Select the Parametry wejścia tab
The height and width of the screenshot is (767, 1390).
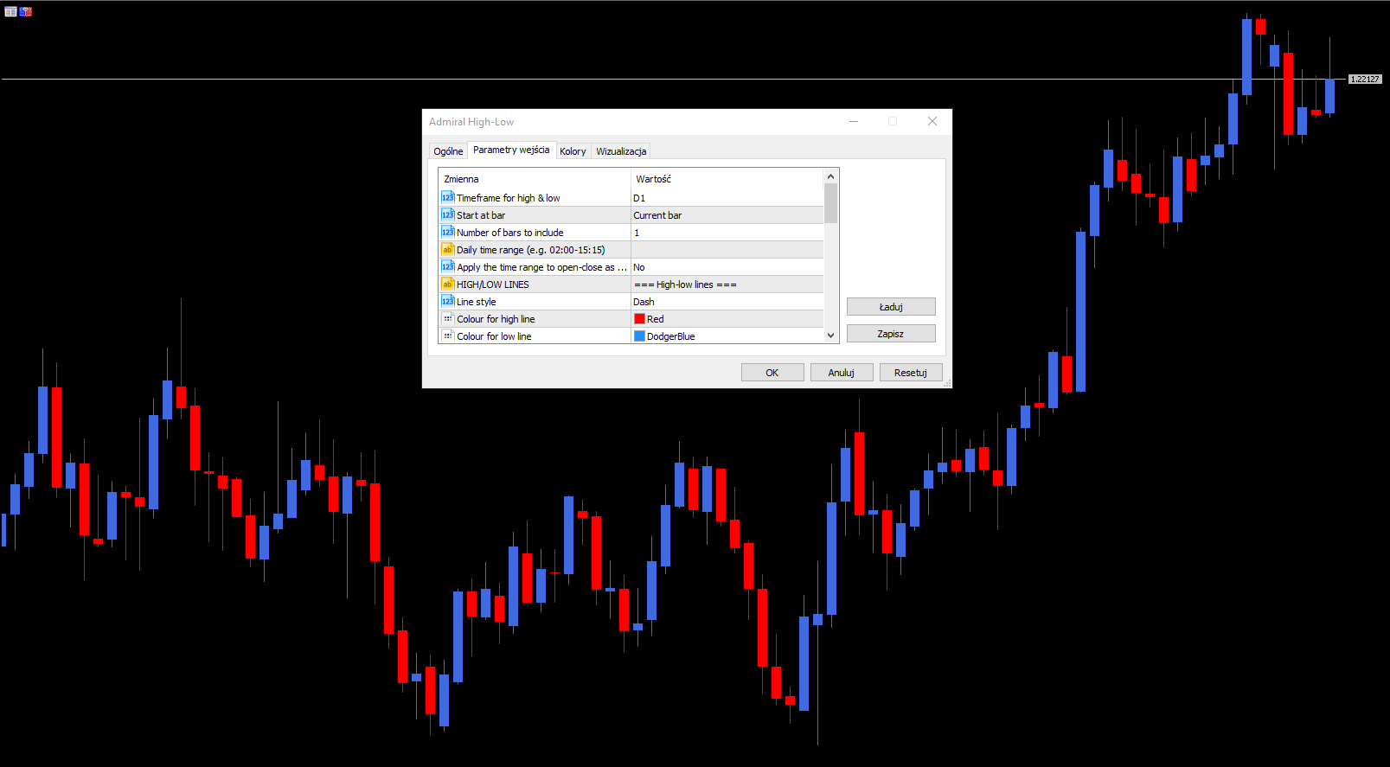pos(511,150)
